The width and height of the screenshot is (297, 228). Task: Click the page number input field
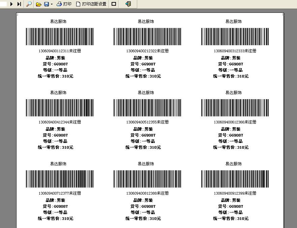3,4
